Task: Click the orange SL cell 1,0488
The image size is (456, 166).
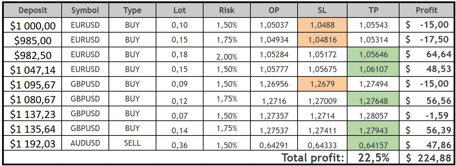Action: pyautogui.click(x=322, y=25)
